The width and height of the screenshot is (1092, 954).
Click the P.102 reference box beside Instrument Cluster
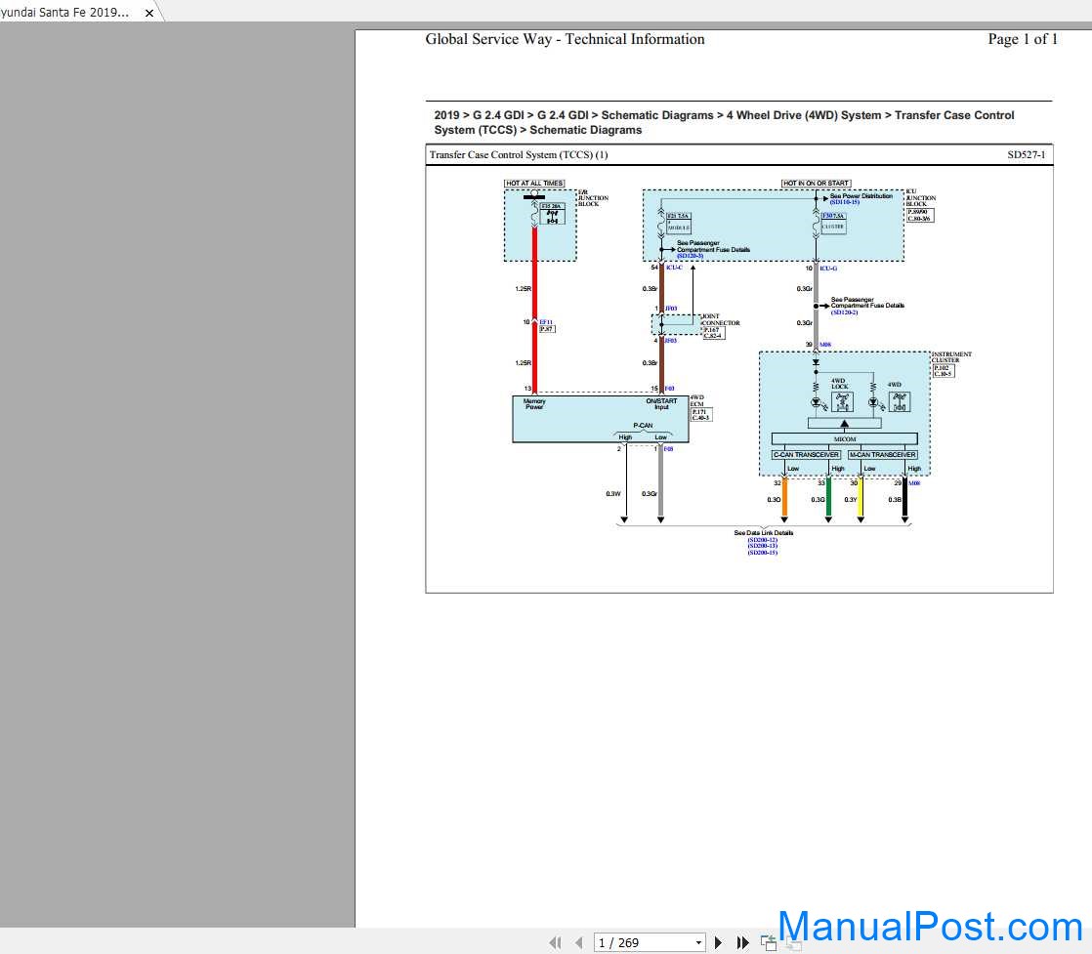[x=943, y=371]
